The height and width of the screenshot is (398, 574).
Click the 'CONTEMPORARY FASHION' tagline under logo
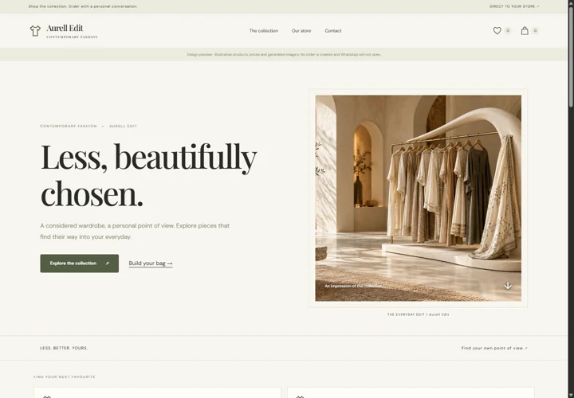72,37
